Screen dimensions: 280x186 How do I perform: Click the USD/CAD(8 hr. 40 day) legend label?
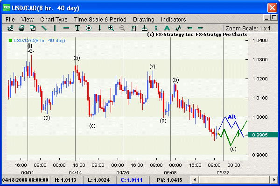39,40
